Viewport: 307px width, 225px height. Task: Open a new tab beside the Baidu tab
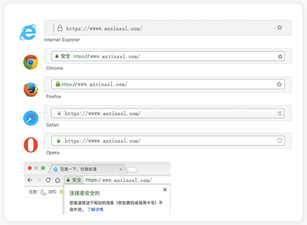[132, 169]
